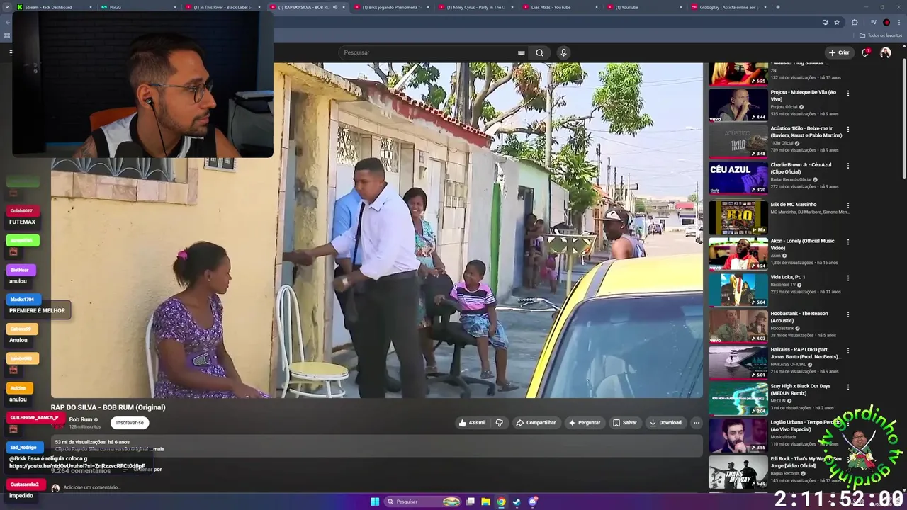Open options menu for Akon - Lonely
The height and width of the screenshot is (510, 907).
pyautogui.click(x=847, y=242)
